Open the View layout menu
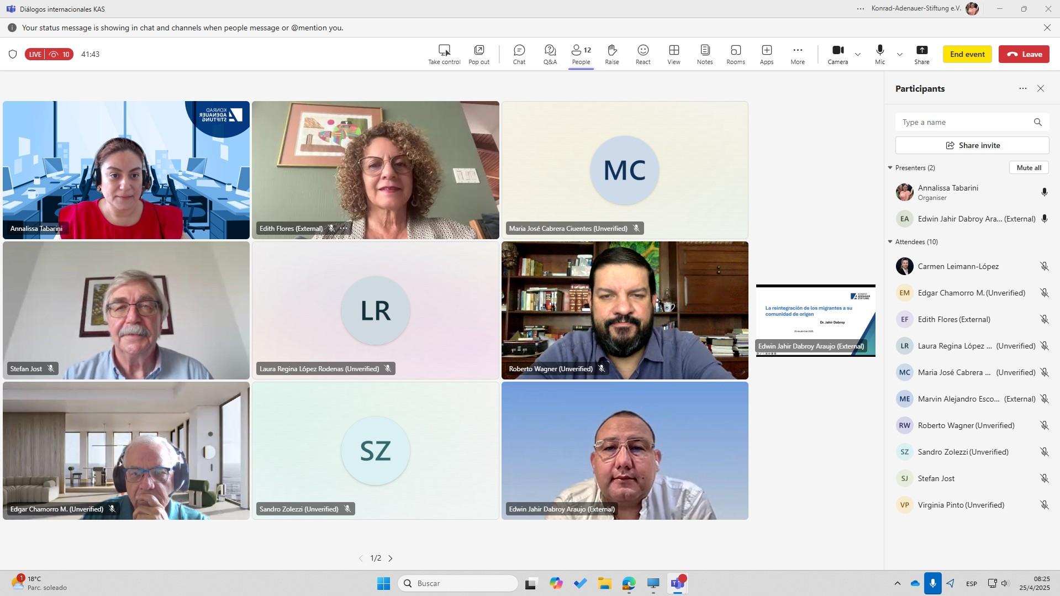The image size is (1060, 596). click(673, 54)
